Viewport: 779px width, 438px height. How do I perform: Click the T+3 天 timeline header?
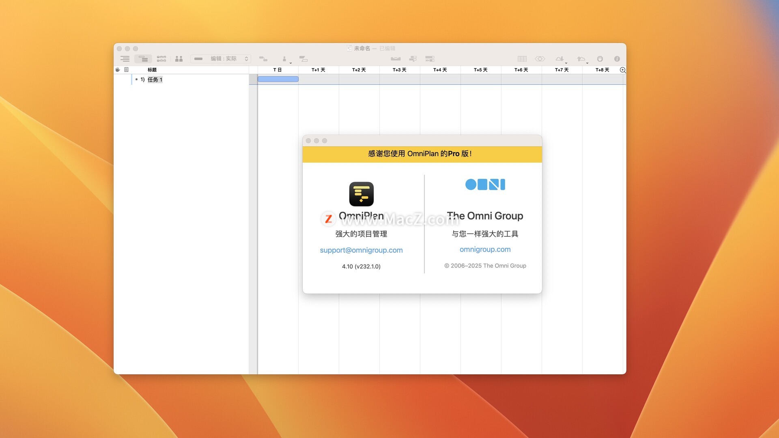pyautogui.click(x=399, y=70)
